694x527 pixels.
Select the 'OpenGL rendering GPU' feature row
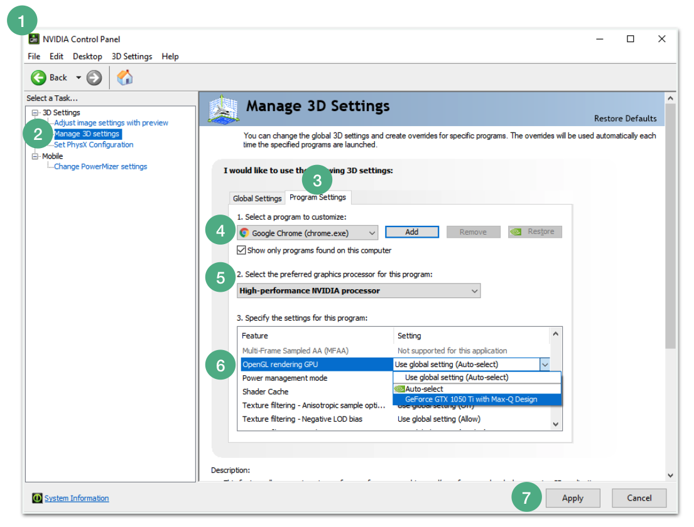tap(317, 365)
